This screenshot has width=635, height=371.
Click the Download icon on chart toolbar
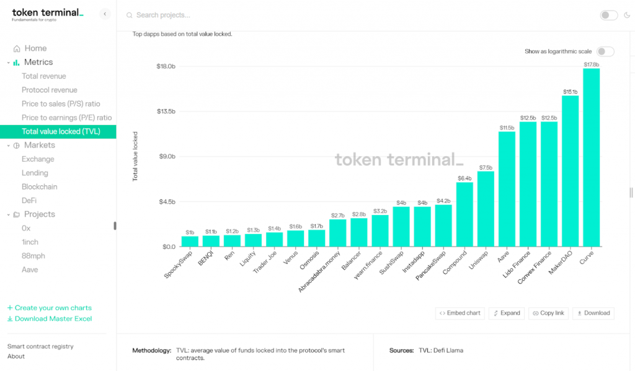(579, 313)
